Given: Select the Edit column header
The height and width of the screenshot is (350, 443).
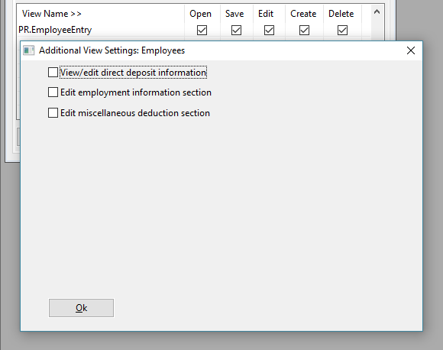Looking at the screenshot, I should [x=266, y=14].
